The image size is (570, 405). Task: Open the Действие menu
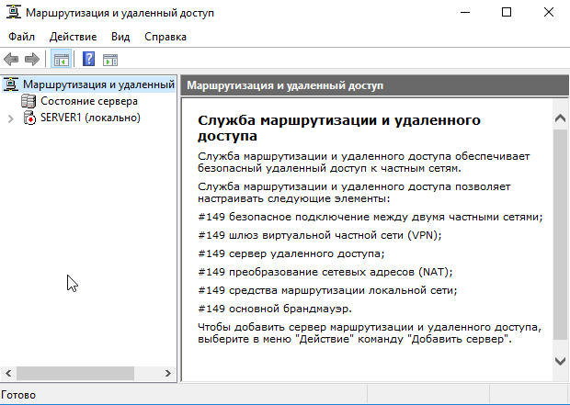click(x=73, y=37)
